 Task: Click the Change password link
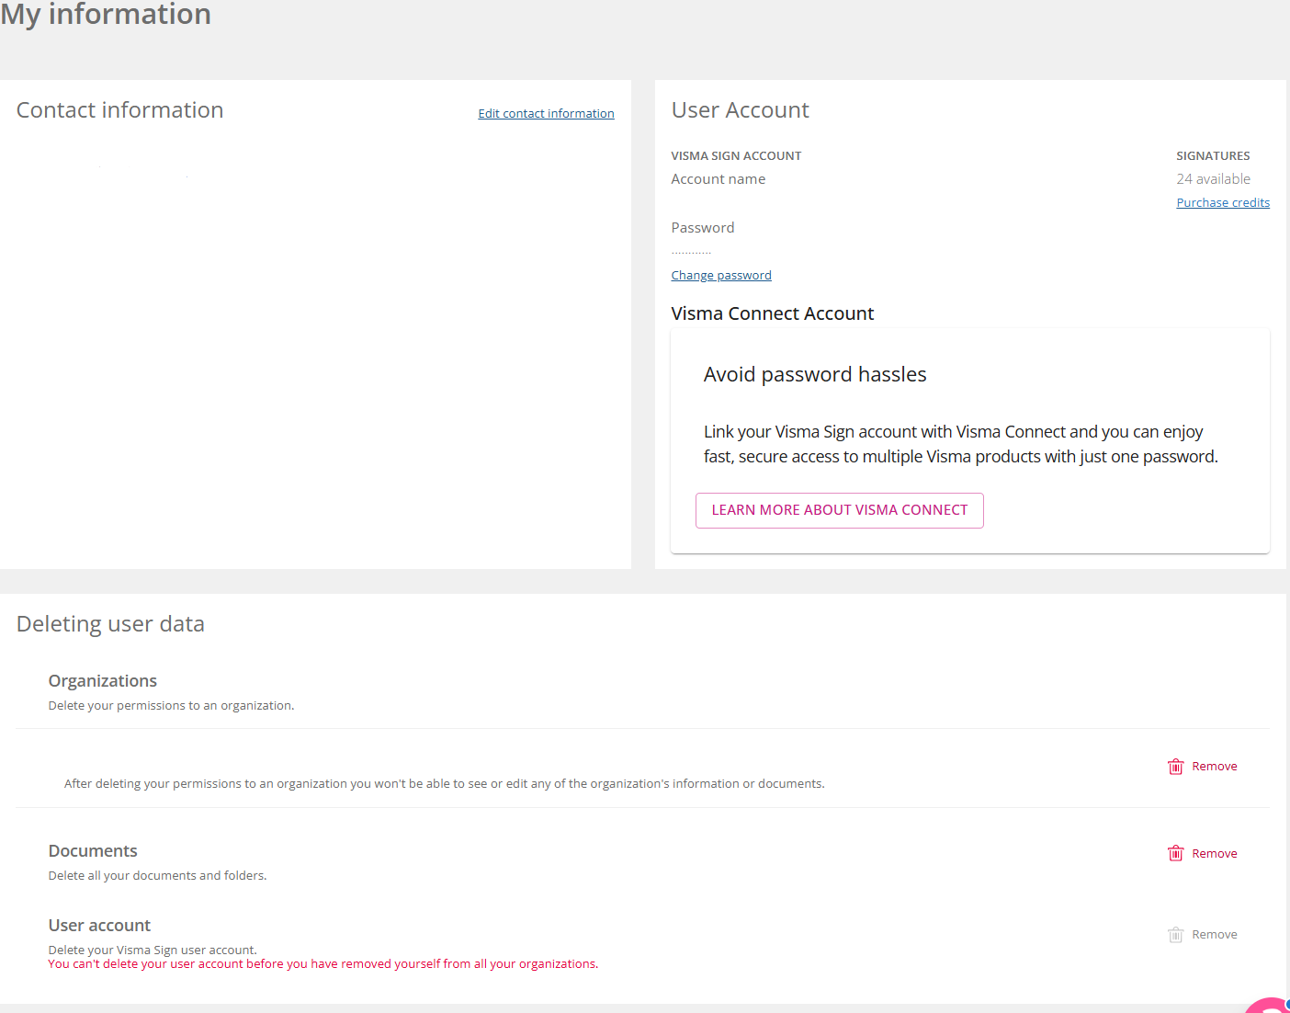pyautogui.click(x=720, y=275)
